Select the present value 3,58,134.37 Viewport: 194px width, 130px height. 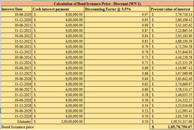pyautogui.click(x=172, y=89)
